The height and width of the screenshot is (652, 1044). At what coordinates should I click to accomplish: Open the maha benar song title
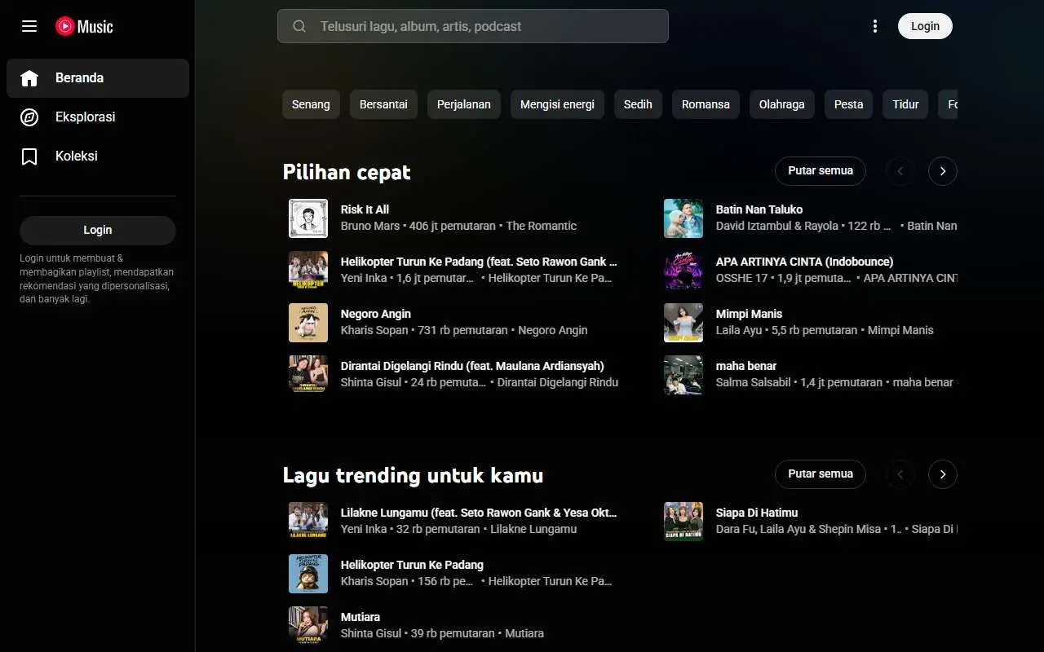pyautogui.click(x=746, y=366)
